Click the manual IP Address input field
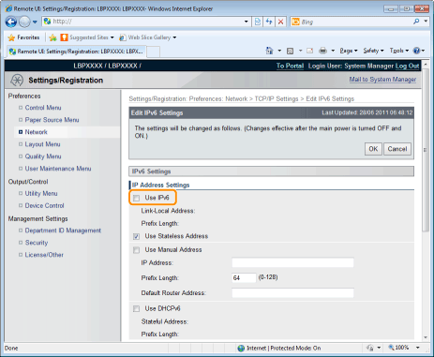Screen dimensions: 434x357 pos(292,262)
